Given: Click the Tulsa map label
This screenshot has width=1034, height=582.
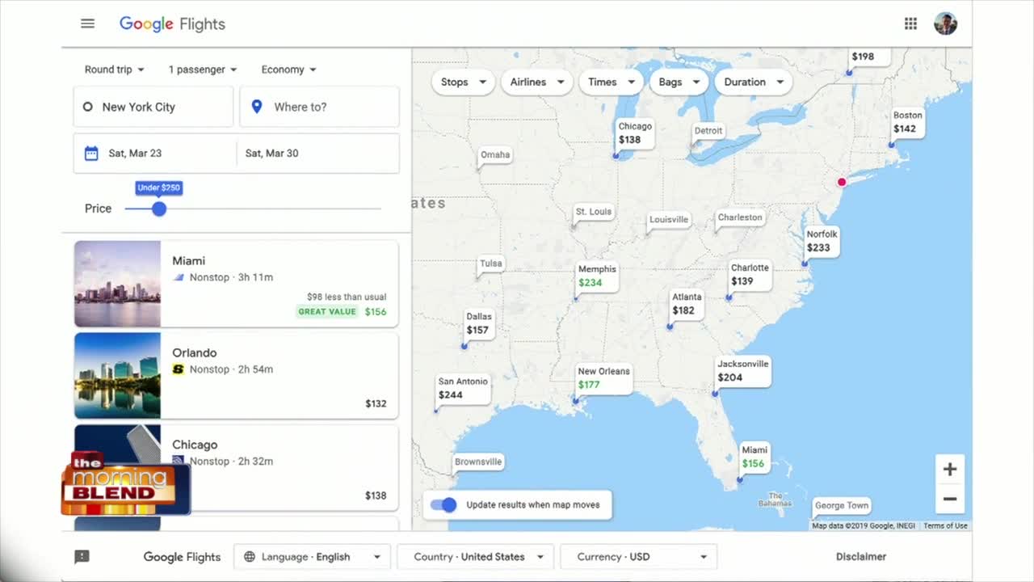Looking at the screenshot, I should (x=490, y=264).
